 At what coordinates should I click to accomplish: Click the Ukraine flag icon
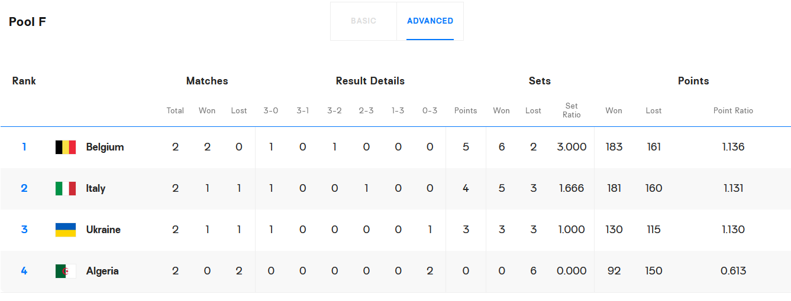66,230
